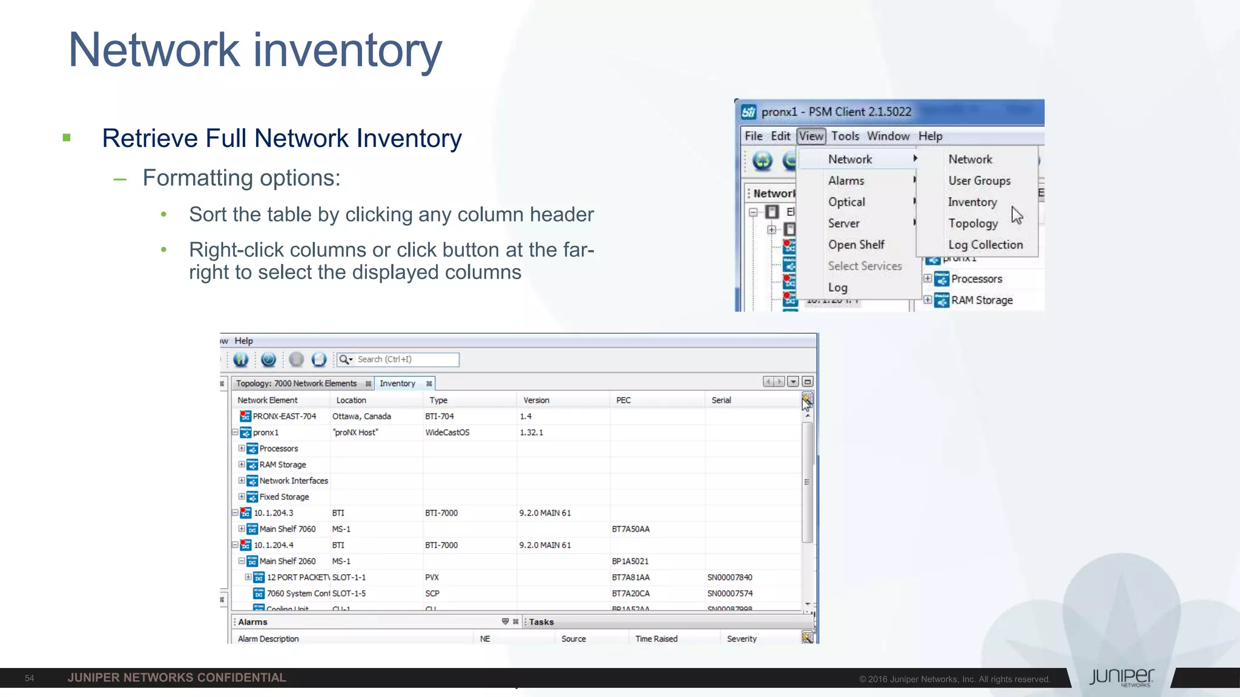The height and width of the screenshot is (697, 1240).
Task: Collapse the 10.1.204.4 node
Action: (235, 545)
